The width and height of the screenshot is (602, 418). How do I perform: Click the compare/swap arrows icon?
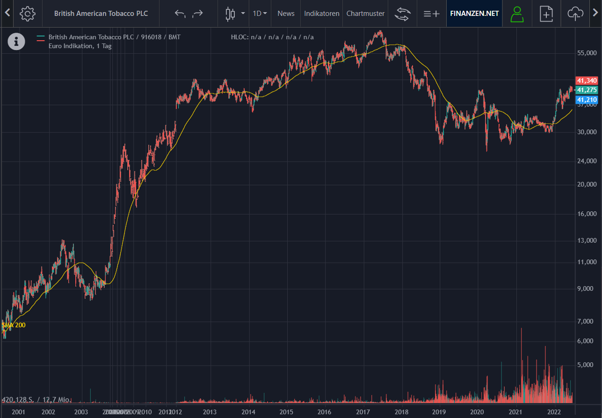pos(402,14)
